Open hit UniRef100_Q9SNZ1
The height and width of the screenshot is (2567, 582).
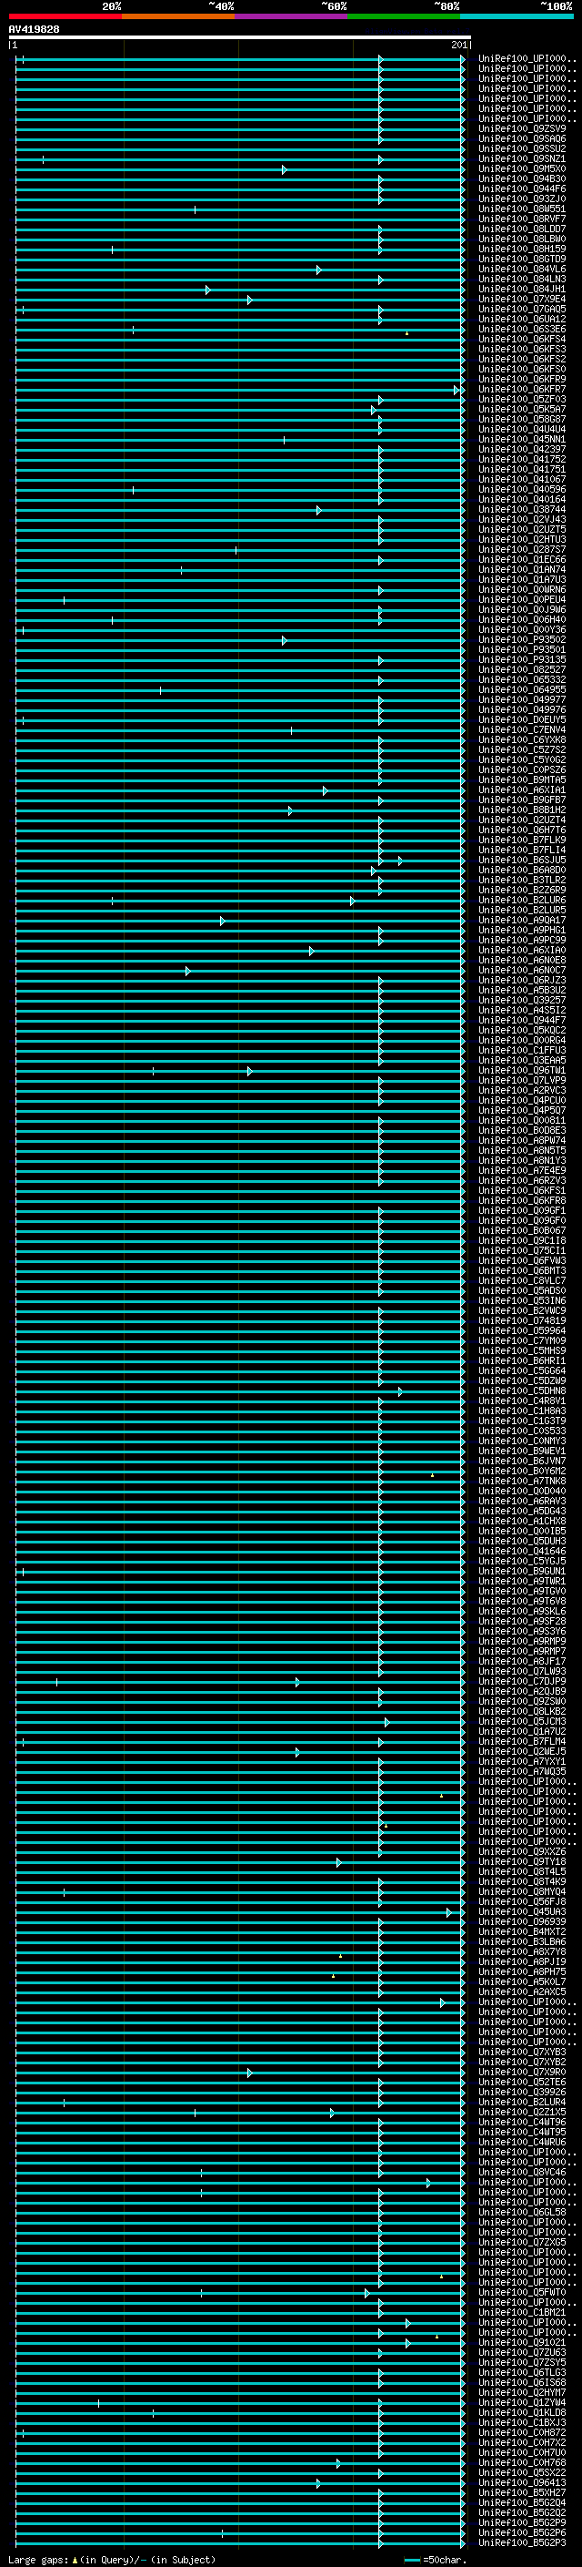[522, 158]
